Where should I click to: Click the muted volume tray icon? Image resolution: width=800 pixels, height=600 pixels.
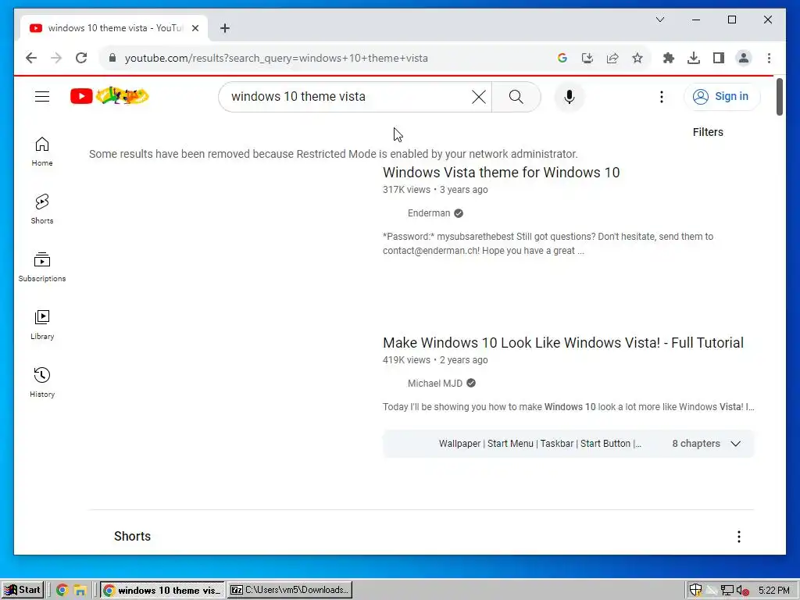point(743,591)
